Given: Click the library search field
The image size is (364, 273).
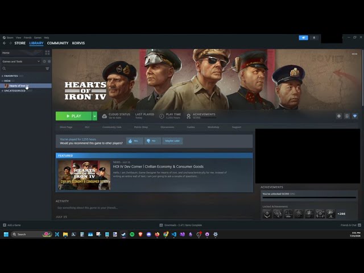Looking at the screenshot, I should [23, 68].
